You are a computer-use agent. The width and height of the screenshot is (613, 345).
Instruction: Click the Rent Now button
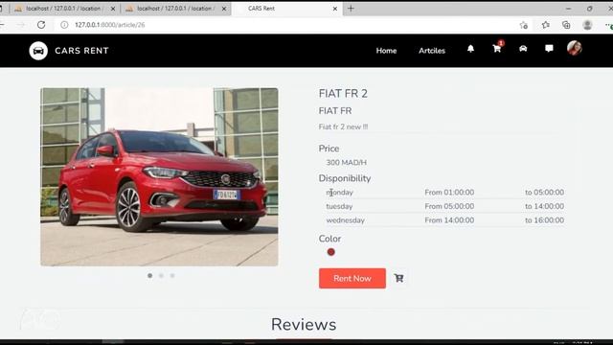(x=352, y=279)
